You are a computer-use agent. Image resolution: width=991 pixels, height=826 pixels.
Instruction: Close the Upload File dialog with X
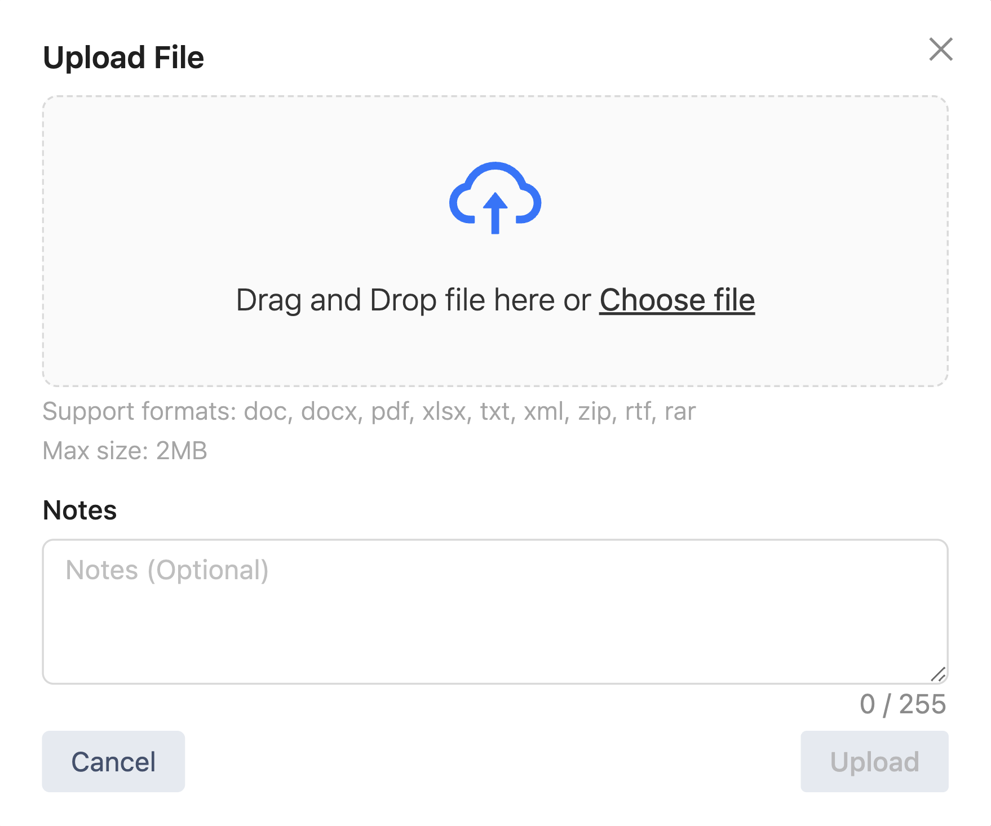(x=940, y=49)
